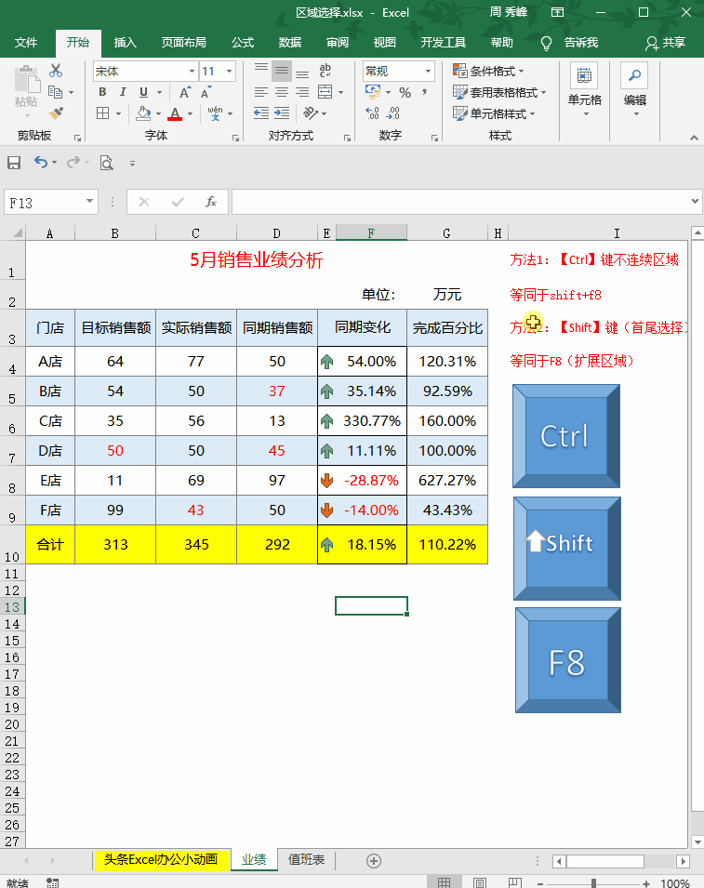
Task: Open the 单元格 cells dropdown
Action: point(584,90)
